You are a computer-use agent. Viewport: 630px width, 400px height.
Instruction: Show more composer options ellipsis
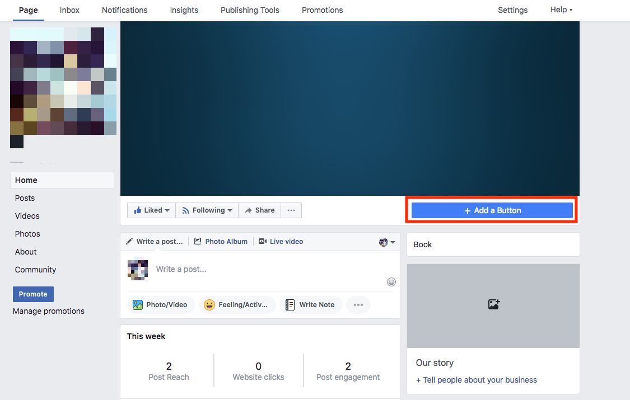tap(358, 305)
